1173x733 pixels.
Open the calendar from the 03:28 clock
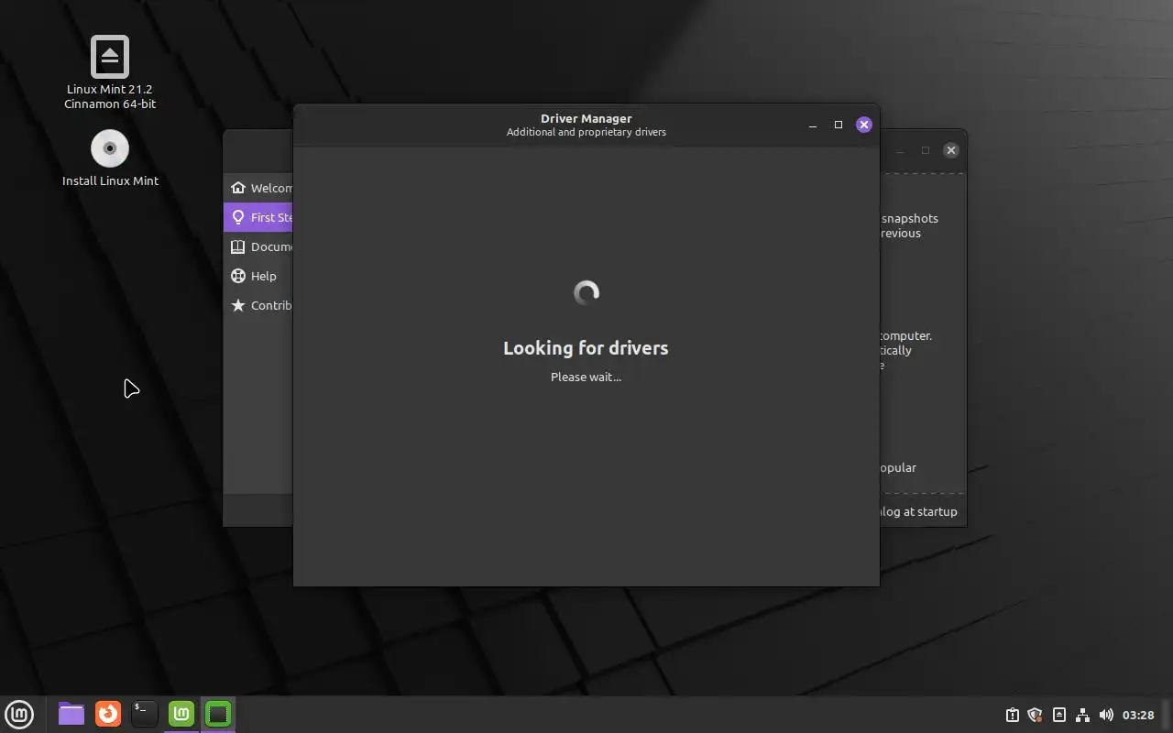(1138, 715)
